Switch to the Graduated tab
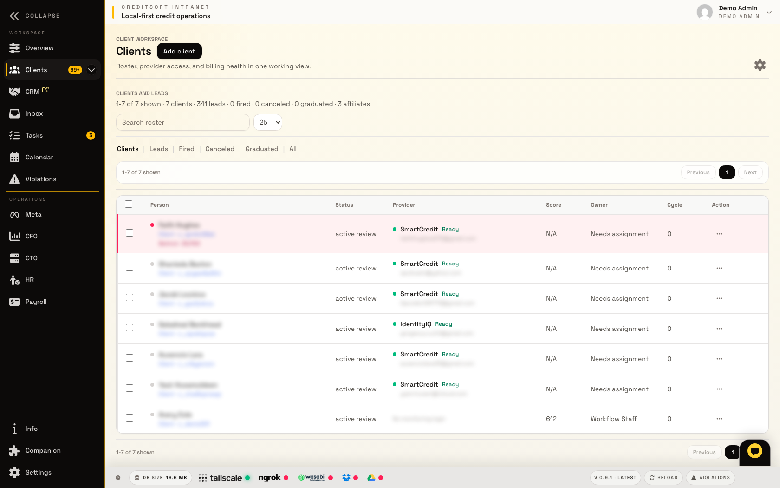The image size is (780, 488). [262, 149]
